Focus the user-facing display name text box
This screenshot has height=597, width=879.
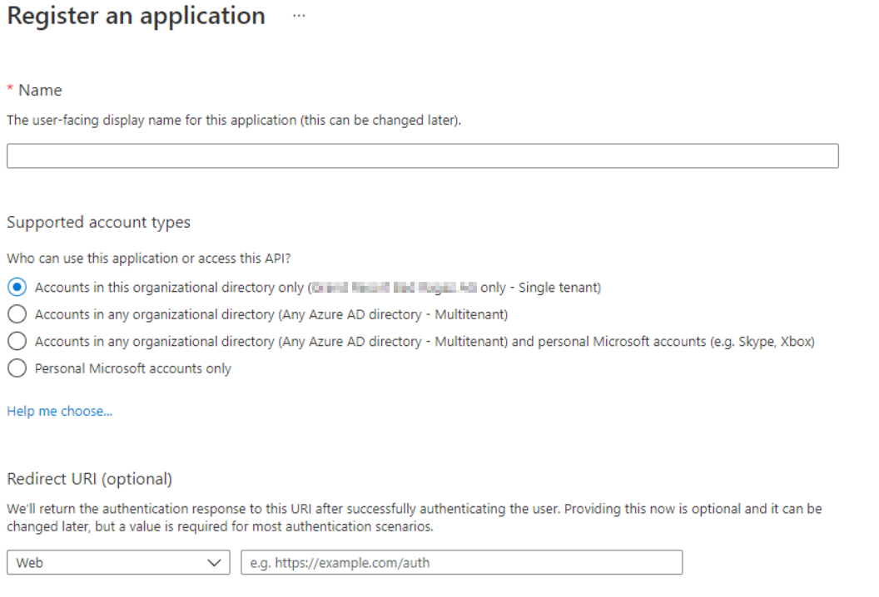[x=423, y=155]
